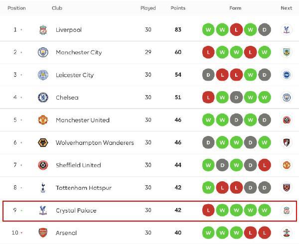The height and width of the screenshot is (244, 299).
Task: Open the Sheffield United club link
Action: click(78, 165)
